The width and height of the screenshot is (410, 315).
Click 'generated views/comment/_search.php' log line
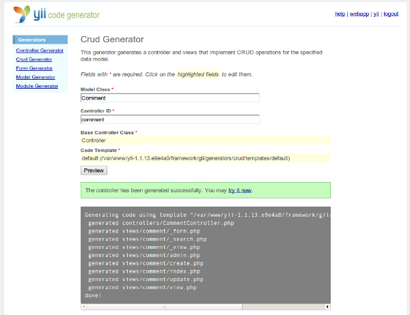(x=148, y=239)
